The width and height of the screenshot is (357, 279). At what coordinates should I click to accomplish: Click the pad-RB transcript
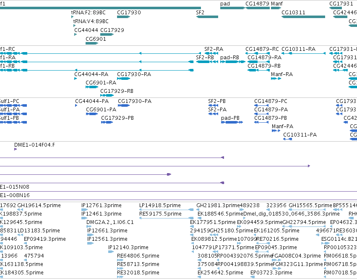(x=233, y=62)
